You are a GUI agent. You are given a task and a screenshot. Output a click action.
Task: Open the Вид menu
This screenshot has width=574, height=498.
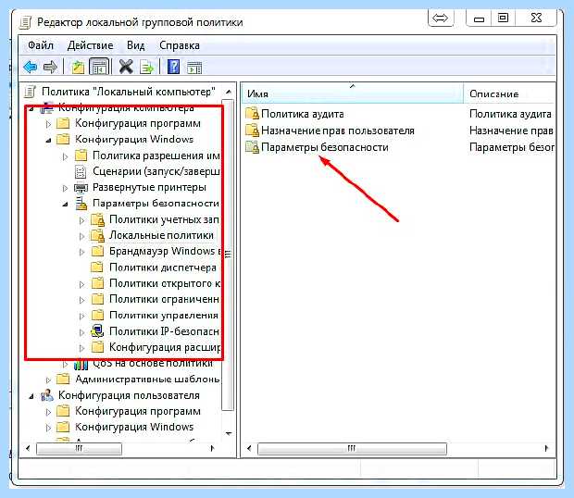click(x=136, y=45)
